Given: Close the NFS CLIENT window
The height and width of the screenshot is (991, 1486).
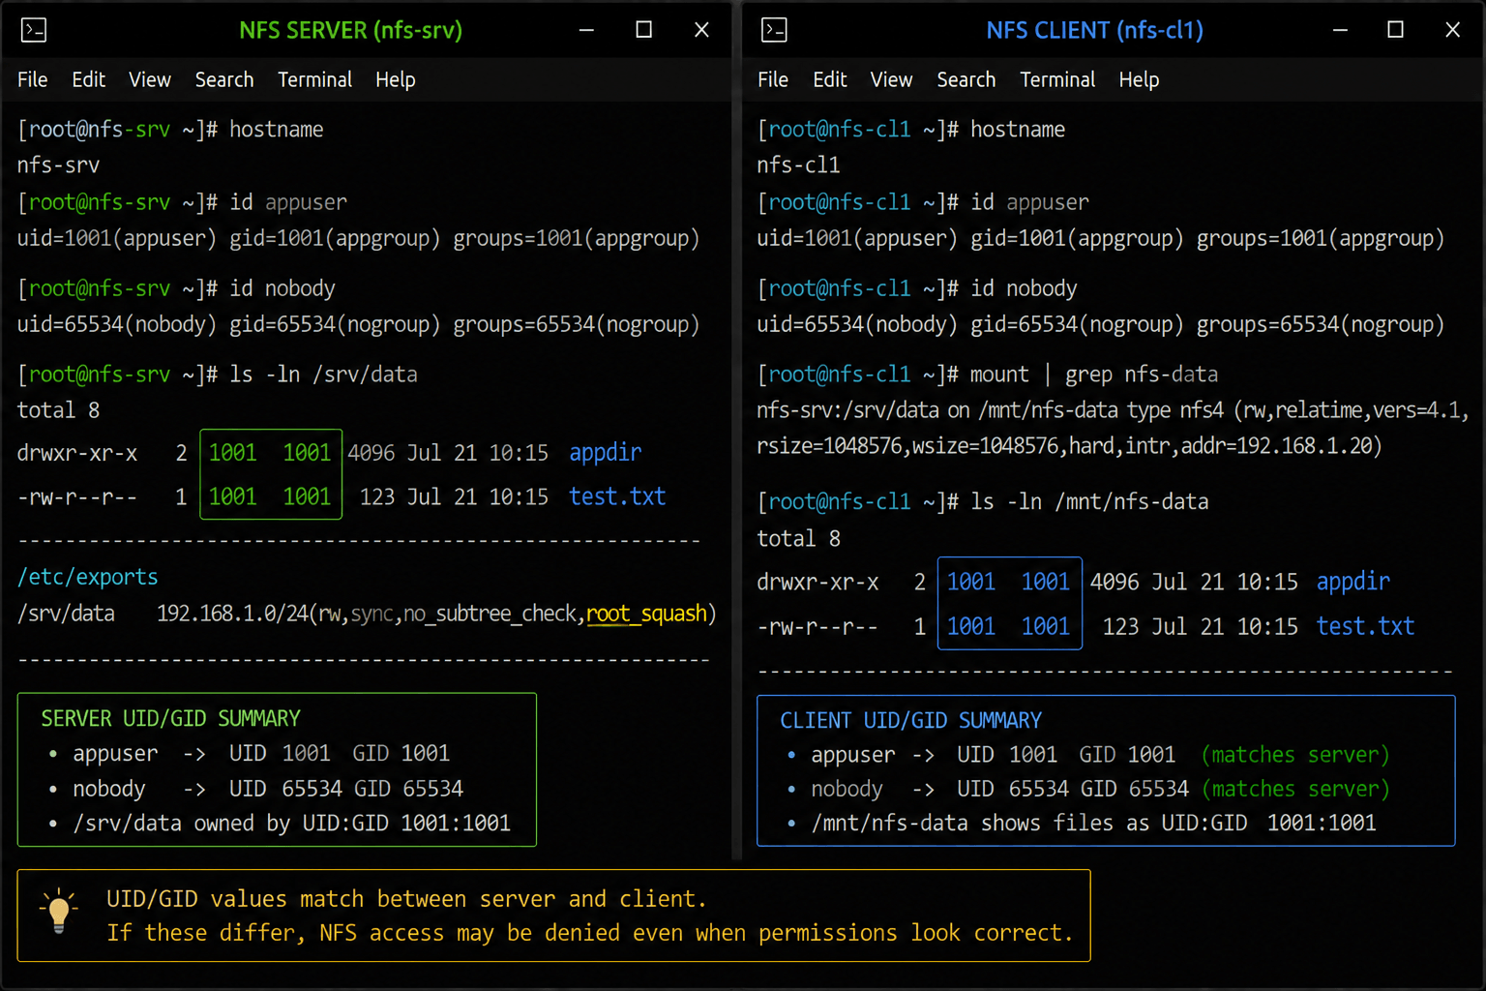Looking at the screenshot, I should click(1452, 30).
